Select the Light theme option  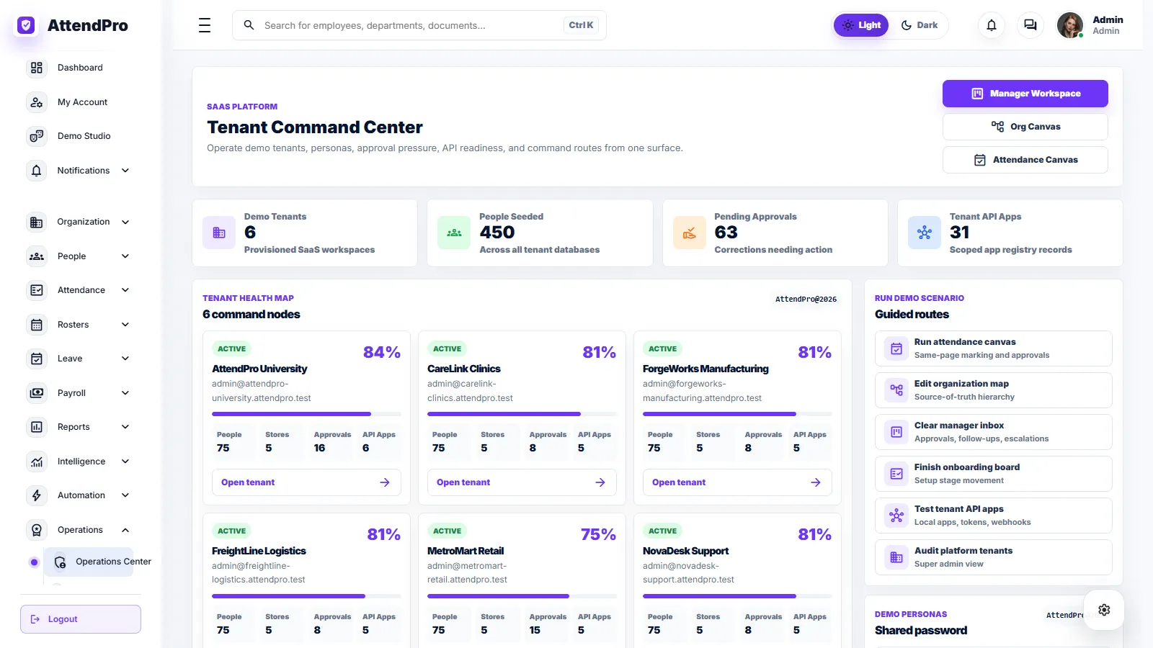pos(861,25)
